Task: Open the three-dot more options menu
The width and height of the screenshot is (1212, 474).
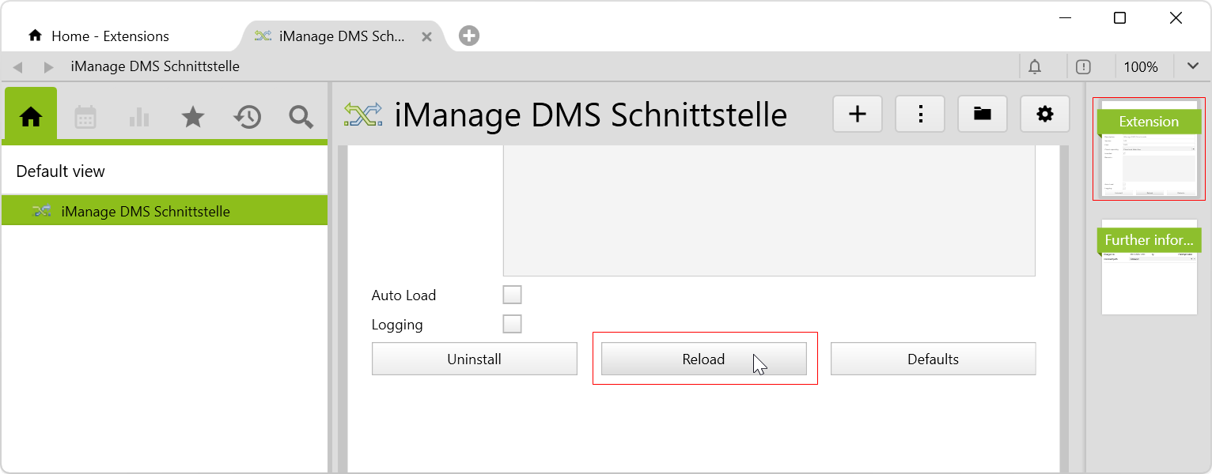Action: (x=920, y=115)
